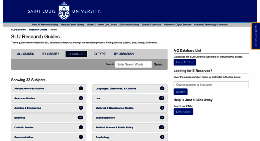The height and width of the screenshot is (141, 260).
Task: Click Political Science count badge 11
Action: (x=161, y=127)
